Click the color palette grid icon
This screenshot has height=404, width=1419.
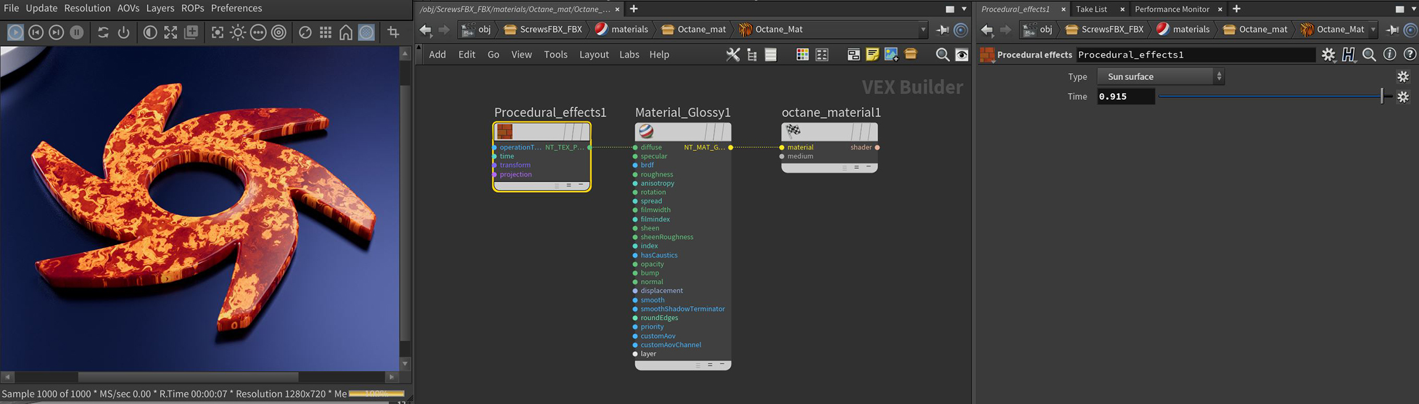point(802,55)
